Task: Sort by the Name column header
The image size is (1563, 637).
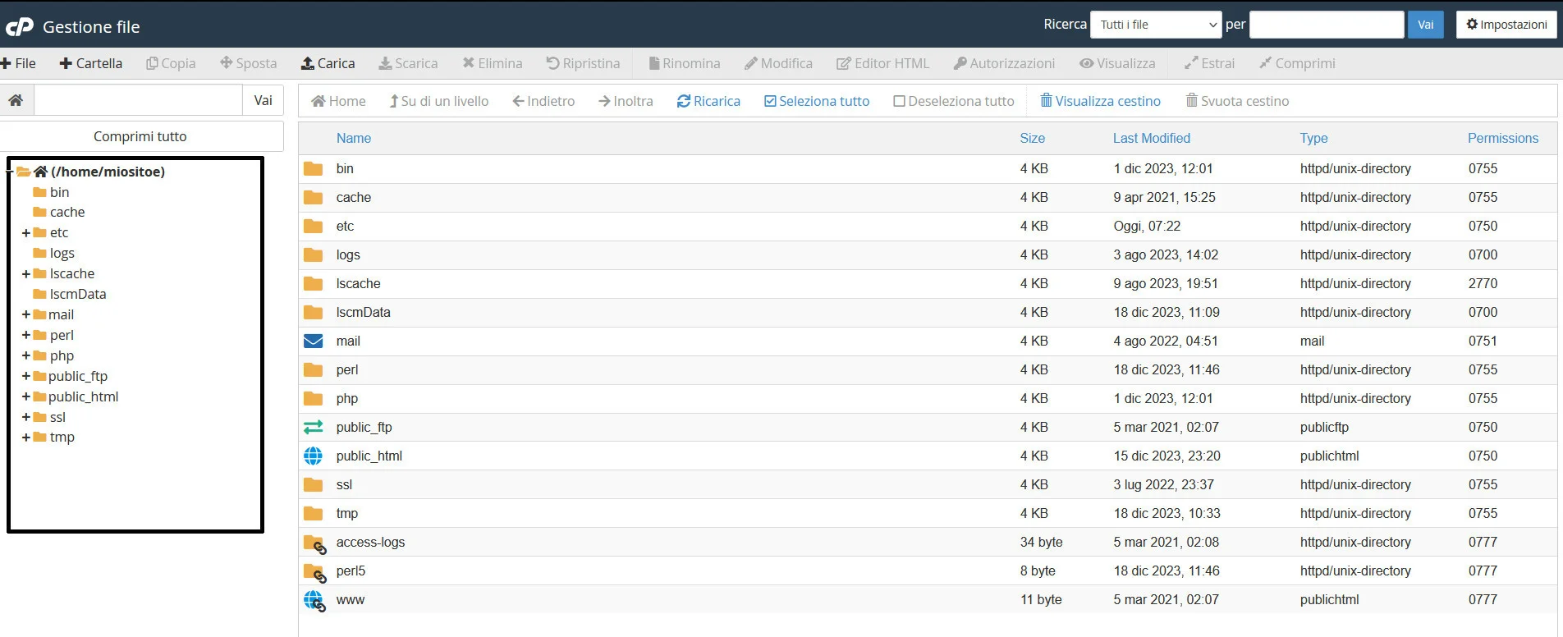Action: tap(354, 138)
